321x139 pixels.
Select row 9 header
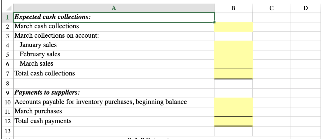(8, 93)
